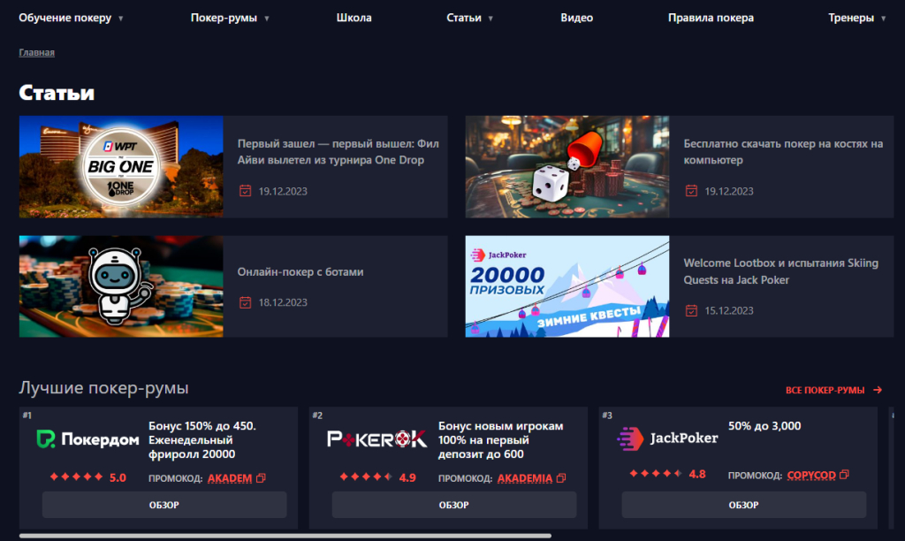Expand the Обучение покеру dropdown arrow
Image resolution: width=905 pixels, height=541 pixels.
click(120, 19)
